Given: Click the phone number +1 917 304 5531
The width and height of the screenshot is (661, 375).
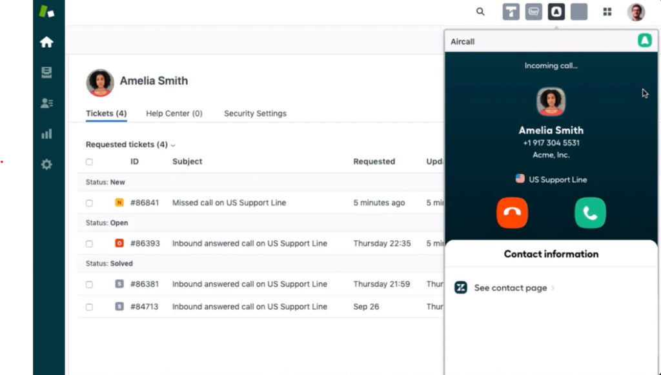Looking at the screenshot, I should point(551,143).
